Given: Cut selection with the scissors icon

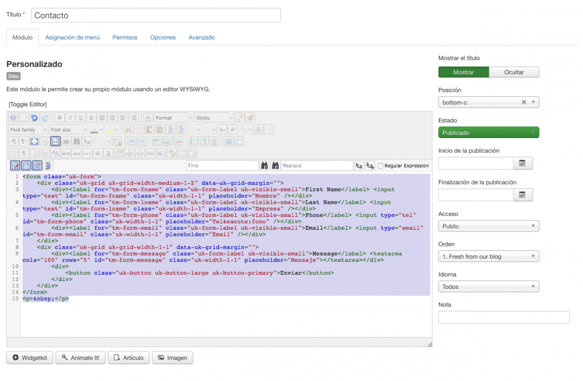Looking at the screenshot, I should pos(129,130).
